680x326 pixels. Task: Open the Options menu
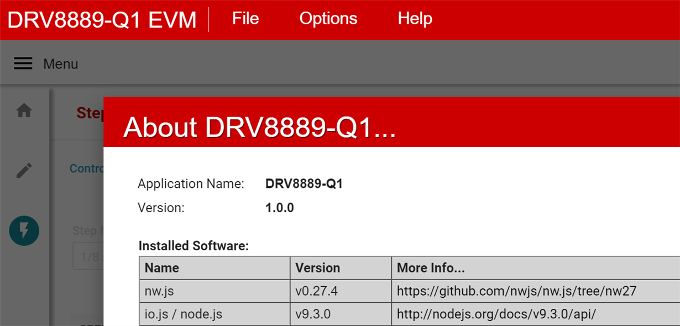(x=328, y=19)
